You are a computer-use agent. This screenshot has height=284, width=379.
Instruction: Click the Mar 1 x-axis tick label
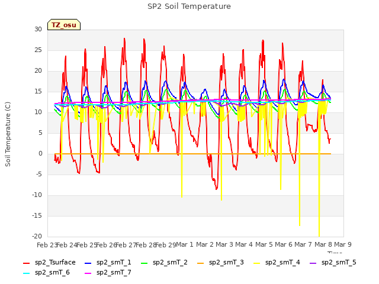click(185, 244)
